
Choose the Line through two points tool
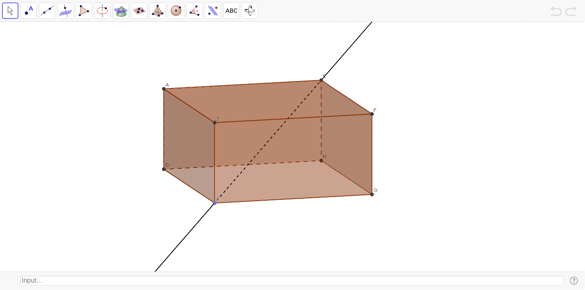tap(47, 11)
